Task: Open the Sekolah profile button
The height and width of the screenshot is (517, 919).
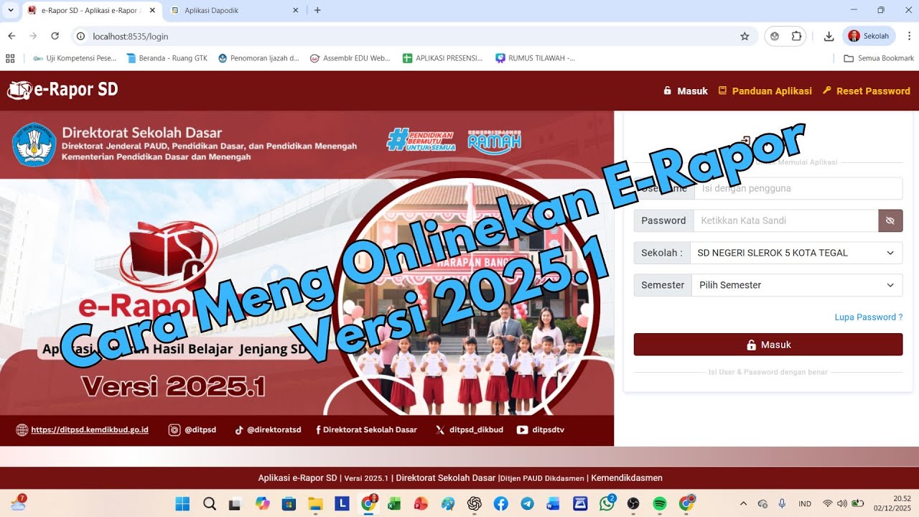Action: click(869, 36)
